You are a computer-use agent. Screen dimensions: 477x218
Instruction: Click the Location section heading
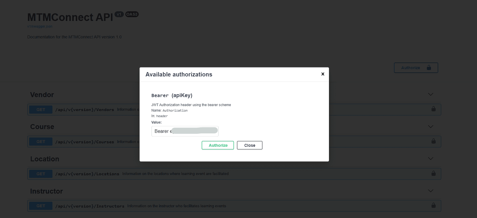pos(45,159)
